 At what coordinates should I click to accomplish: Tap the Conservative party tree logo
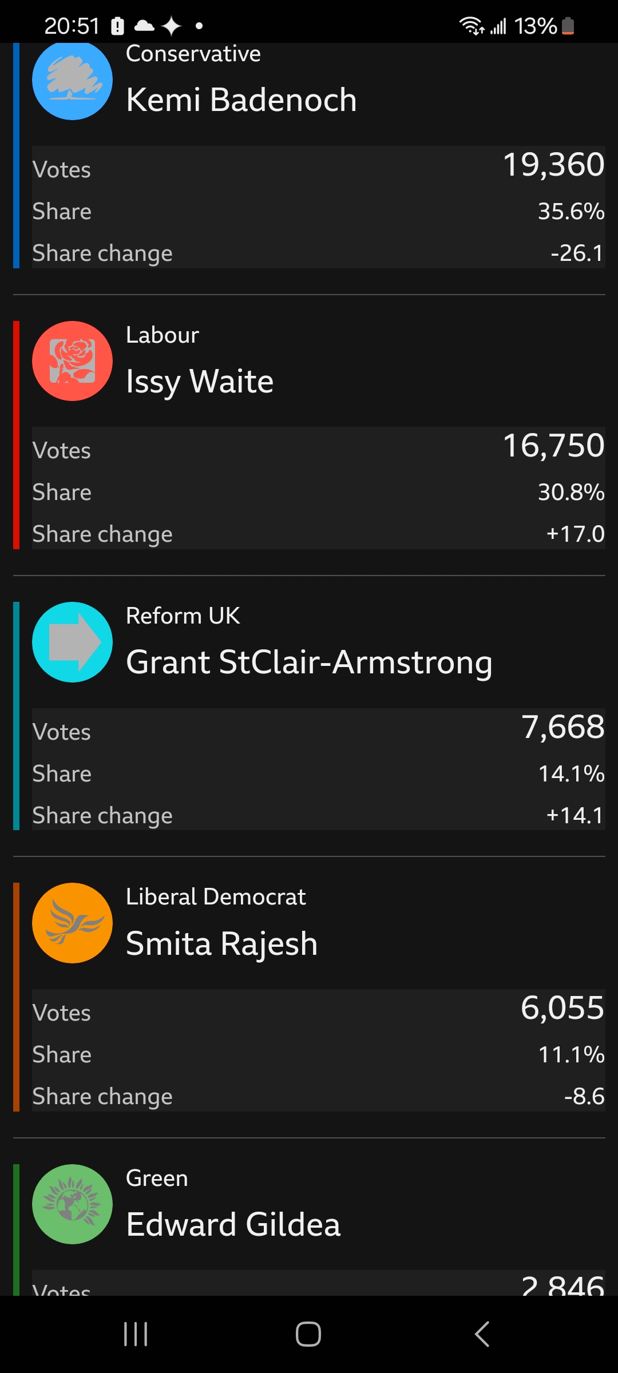(72, 80)
